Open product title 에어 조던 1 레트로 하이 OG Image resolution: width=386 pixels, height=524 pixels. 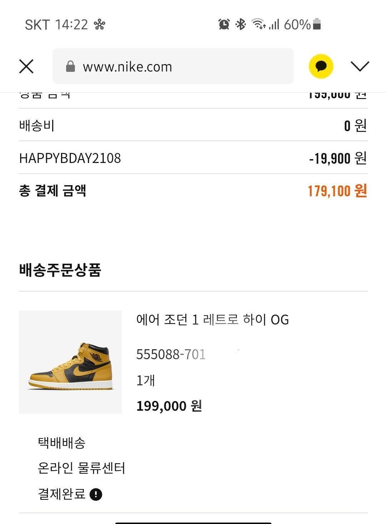(x=212, y=320)
